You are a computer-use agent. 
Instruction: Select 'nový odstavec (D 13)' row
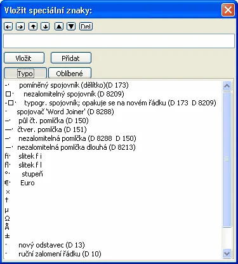tap(113, 245)
